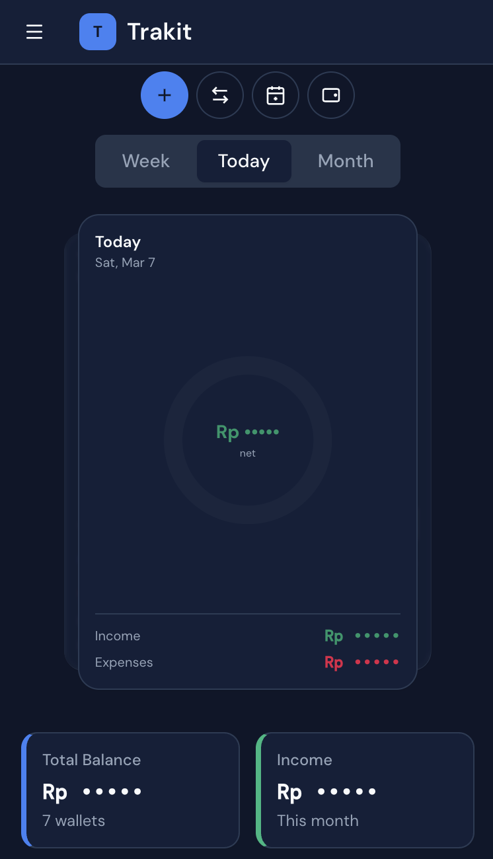Reveal the hidden net amount in chart

pos(248,432)
